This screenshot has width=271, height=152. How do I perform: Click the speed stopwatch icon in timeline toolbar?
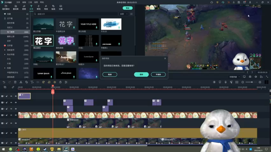click(x=60, y=82)
